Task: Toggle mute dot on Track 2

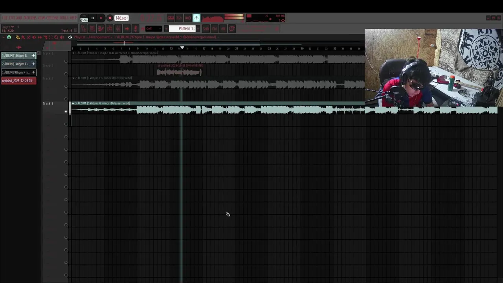Action: point(66,74)
